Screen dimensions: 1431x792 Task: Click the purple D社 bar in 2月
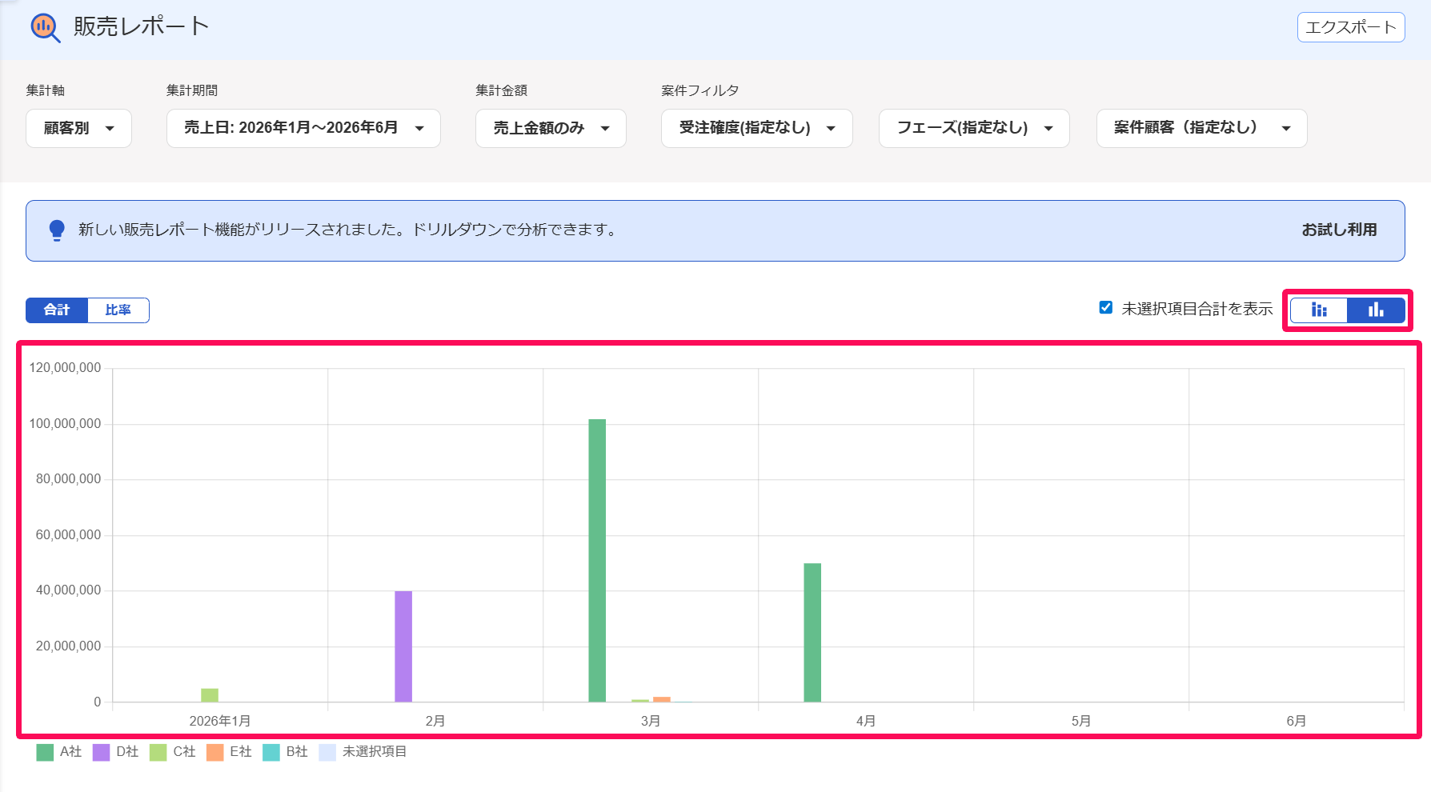click(403, 646)
